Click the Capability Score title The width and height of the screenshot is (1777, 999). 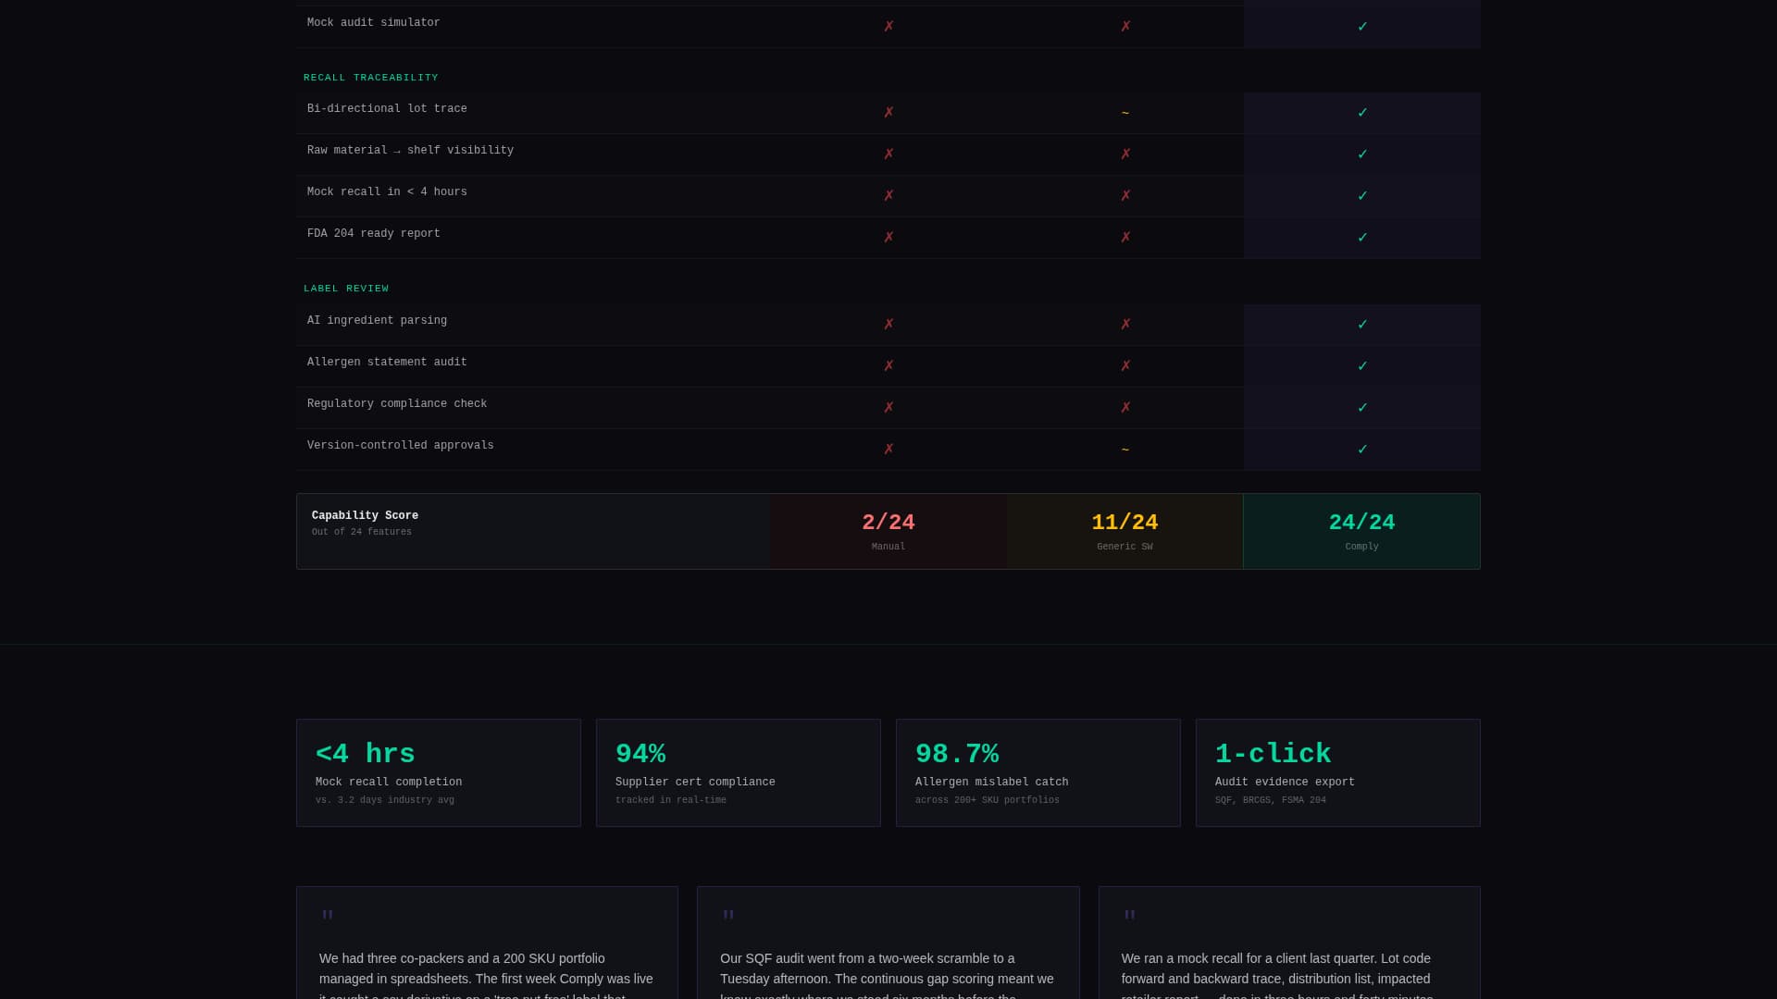[365, 516]
